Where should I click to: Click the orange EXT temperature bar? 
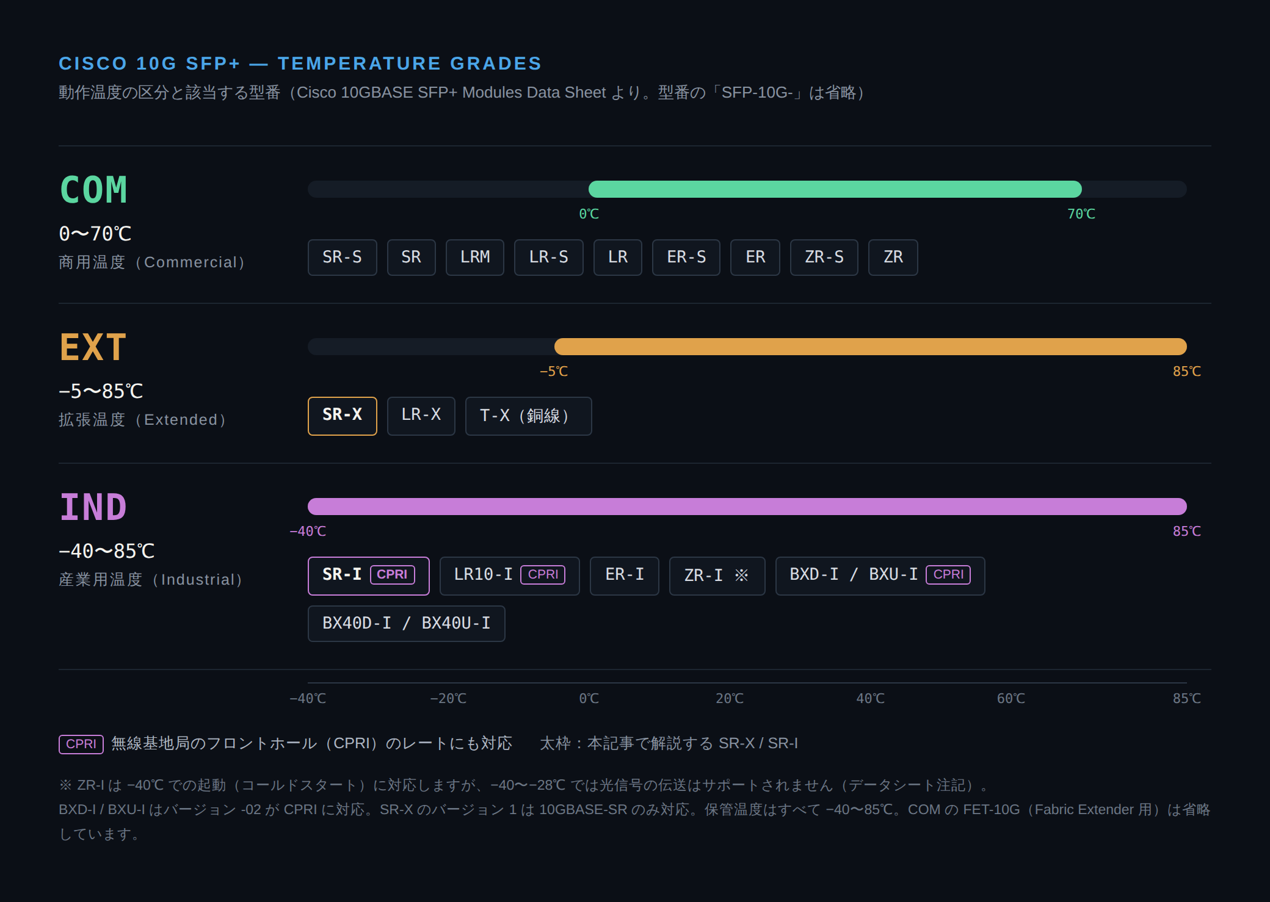click(x=870, y=347)
